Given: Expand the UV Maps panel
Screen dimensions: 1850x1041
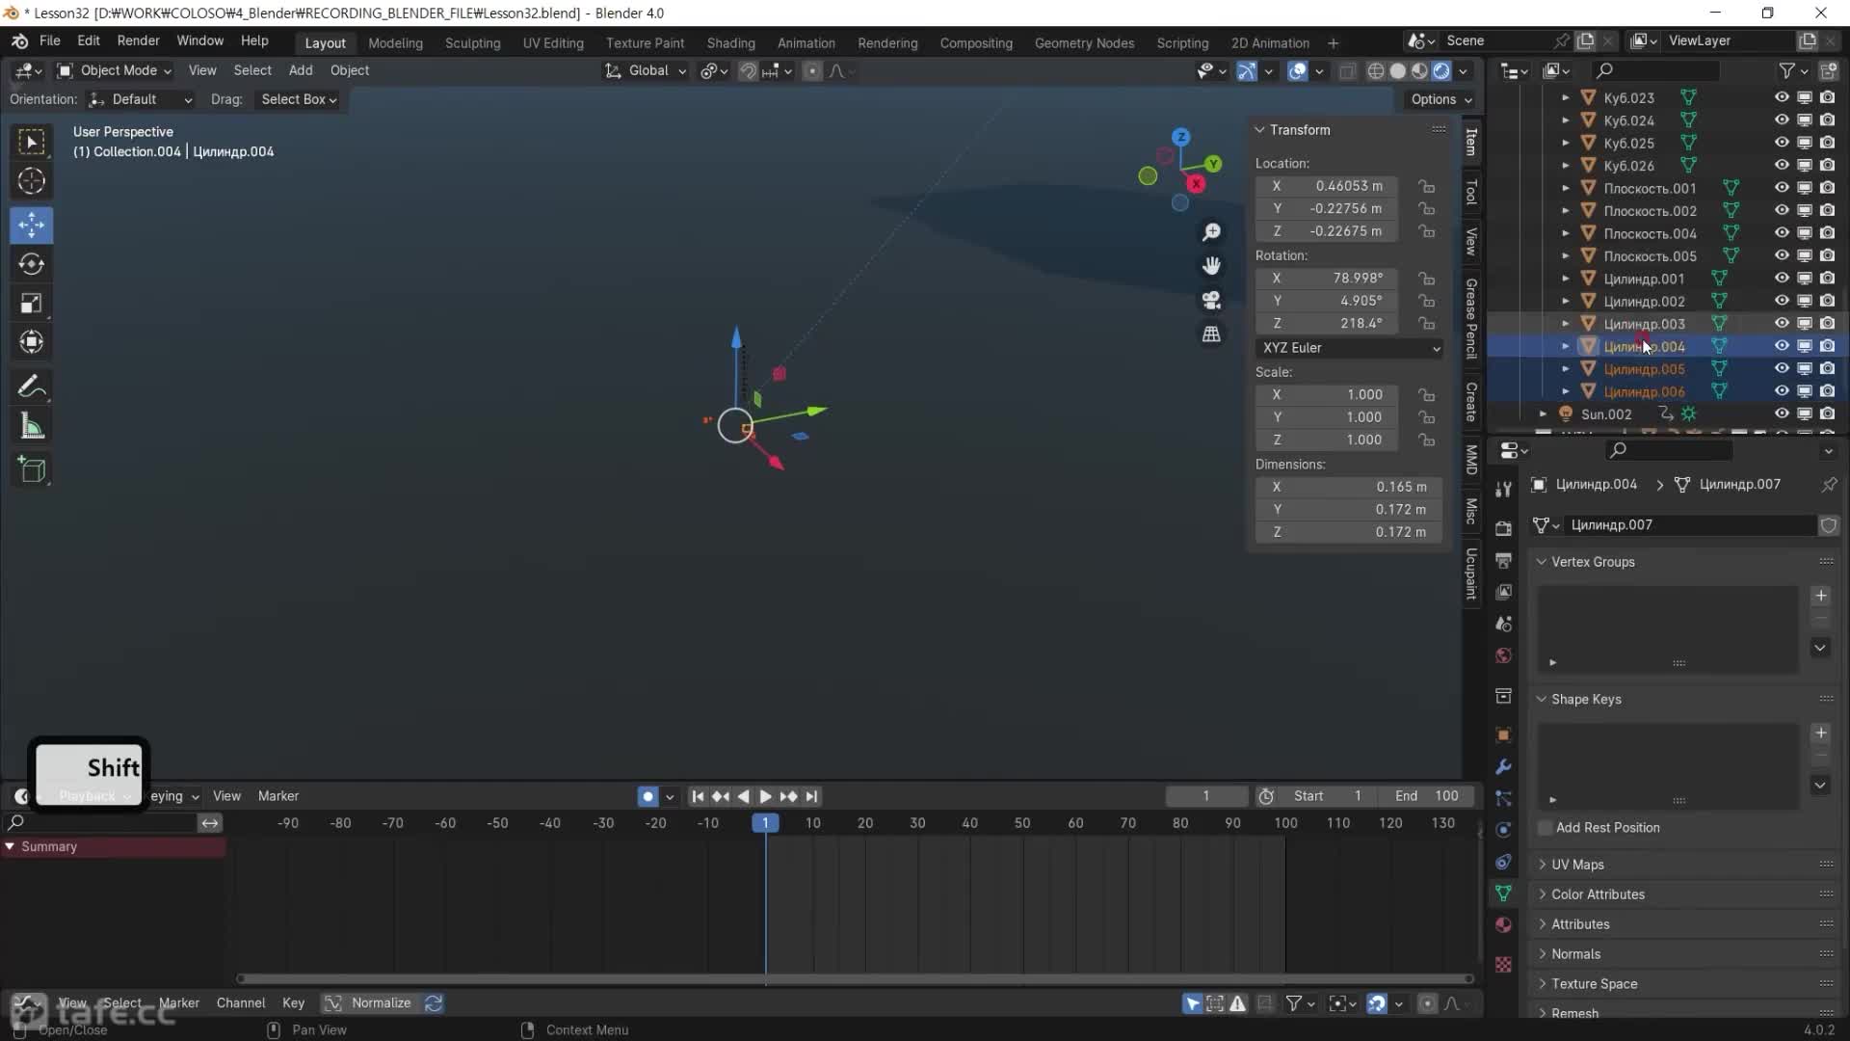Looking at the screenshot, I should coord(1577,865).
